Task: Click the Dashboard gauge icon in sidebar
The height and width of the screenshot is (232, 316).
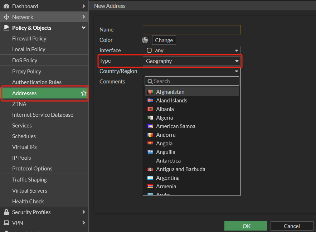Action: click(6, 6)
